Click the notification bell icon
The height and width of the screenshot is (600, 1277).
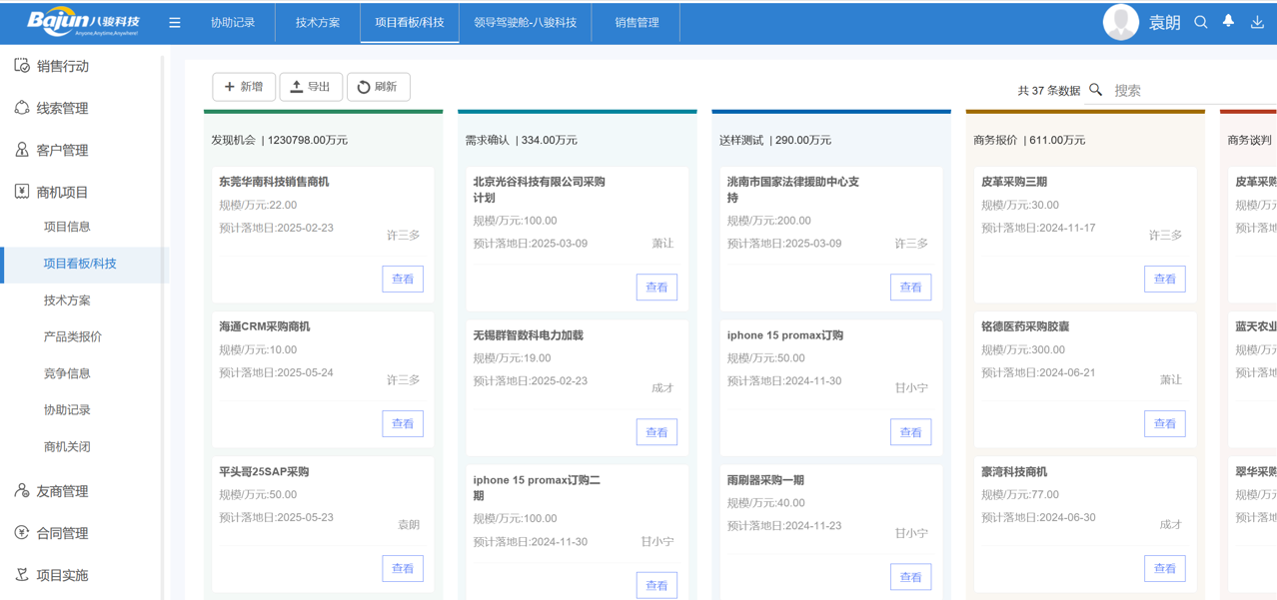click(x=1228, y=21)
